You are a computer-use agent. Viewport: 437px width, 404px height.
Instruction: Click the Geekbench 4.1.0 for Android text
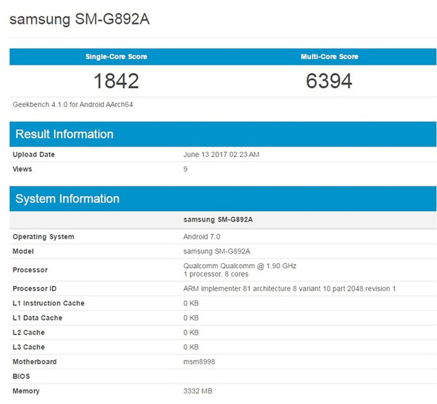click(73, 105)
